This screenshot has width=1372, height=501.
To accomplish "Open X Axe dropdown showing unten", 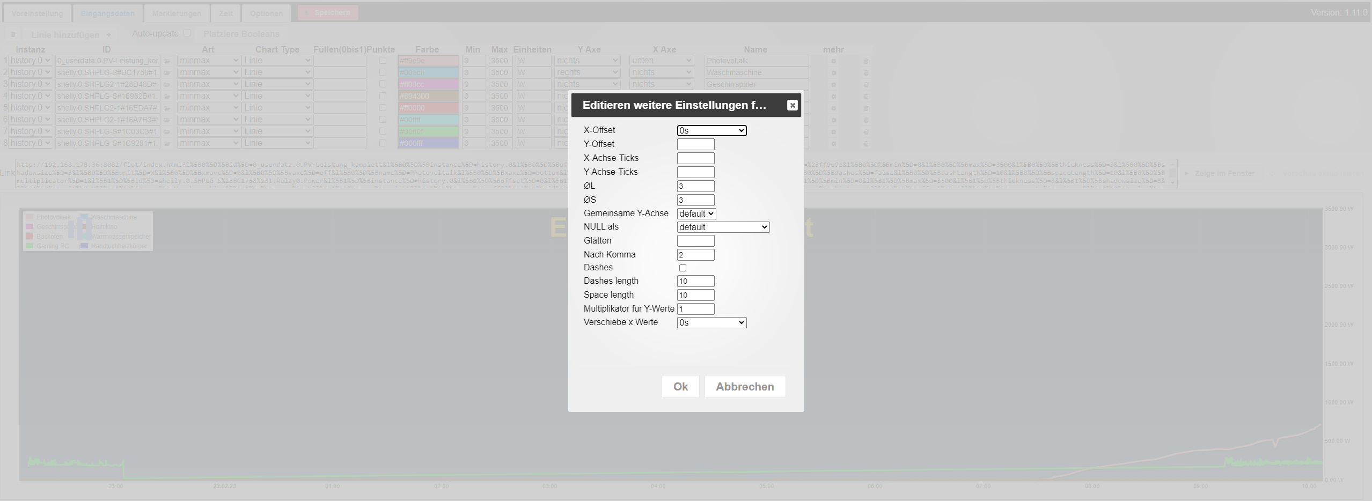I will [x=661, y=61].
